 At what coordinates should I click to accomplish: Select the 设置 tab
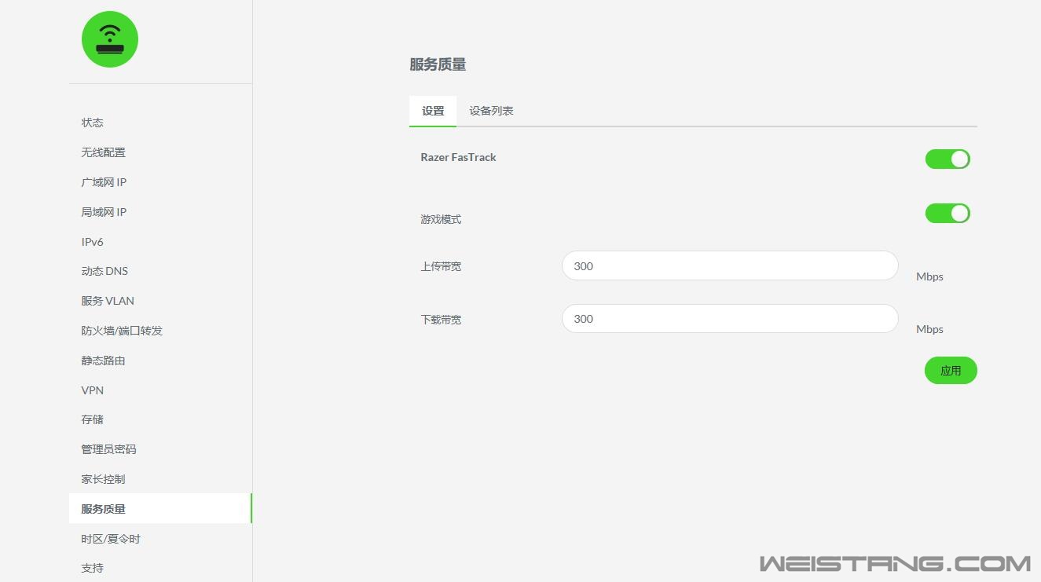pos(433,111)
